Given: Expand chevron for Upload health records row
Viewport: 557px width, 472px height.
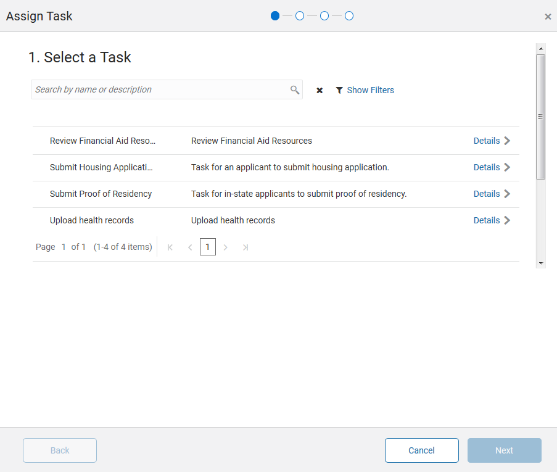Looking at the screenshot, I should click(508, 220).
